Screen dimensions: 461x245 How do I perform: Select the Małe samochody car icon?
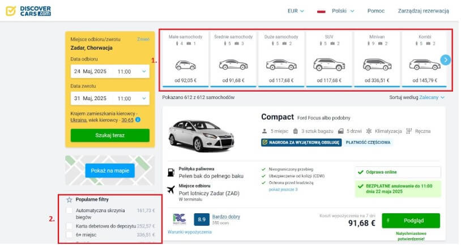pos(185,65)
